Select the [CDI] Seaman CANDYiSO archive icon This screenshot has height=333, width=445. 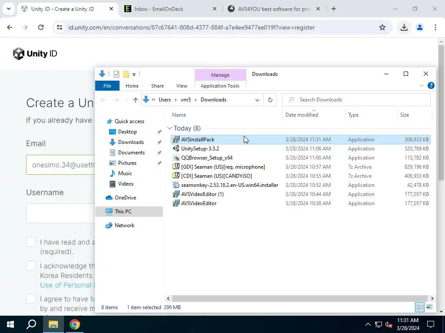click(x=176, y=176)
